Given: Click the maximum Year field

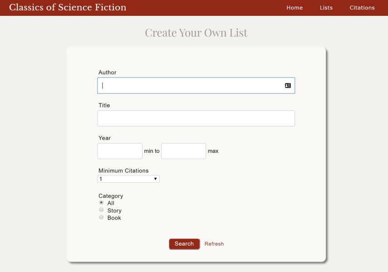Looking at the screenshot, I should click(183, 151).
